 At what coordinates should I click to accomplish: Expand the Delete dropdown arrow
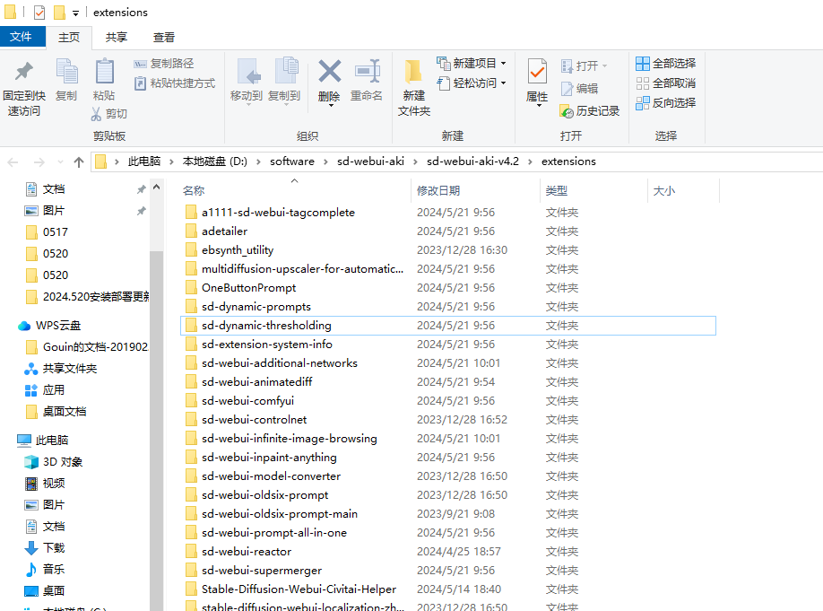click(331, 106)
